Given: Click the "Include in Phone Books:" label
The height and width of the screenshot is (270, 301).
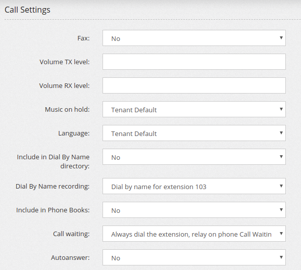Looking at the screenshot, I should (x=53, y=210).
